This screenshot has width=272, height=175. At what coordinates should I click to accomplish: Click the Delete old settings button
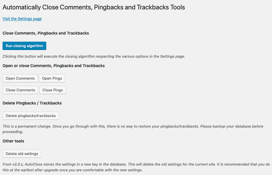click(22, 154)
